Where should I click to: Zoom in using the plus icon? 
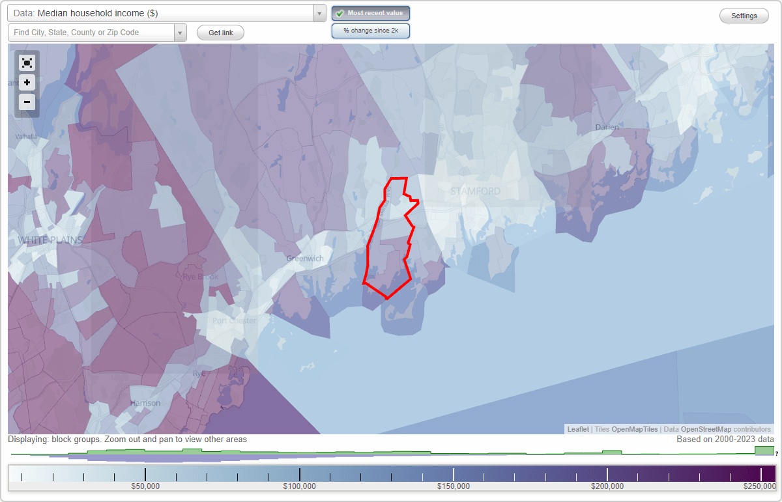[x=27, y=83]
